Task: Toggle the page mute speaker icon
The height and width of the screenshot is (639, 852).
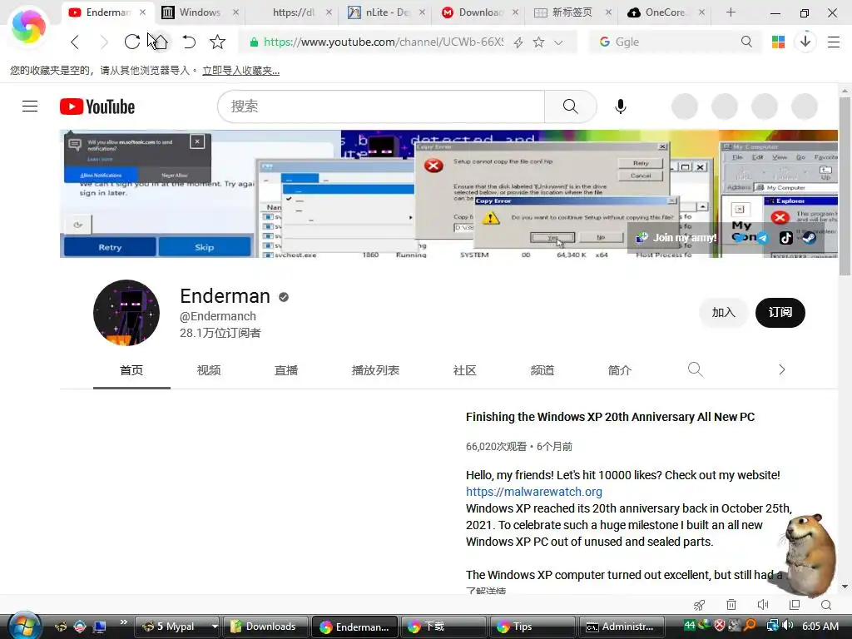Action: (x=763, y=605)
